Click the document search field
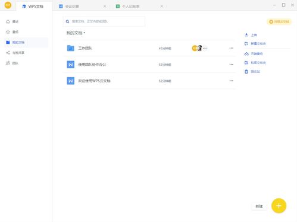Image resolution: width=297 pixels, height=222 pixels. tap(104, 21)
